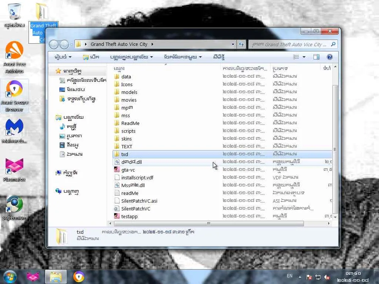The width and height of the screenshot is (379, 284).
Task: Select the d3d8.dll file
Action: pos(222,162)
